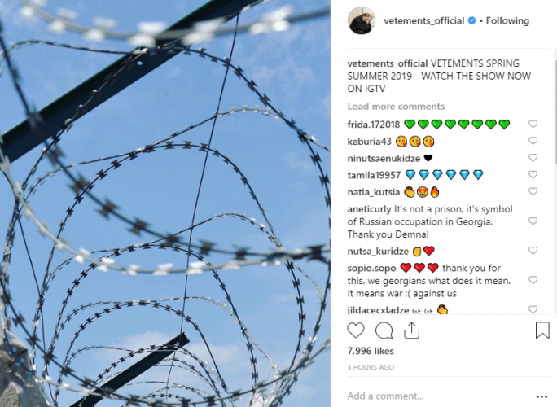
Task: Click the verified badge next to vetements_official
Action: pyautogui.click(x=471, y=20)
